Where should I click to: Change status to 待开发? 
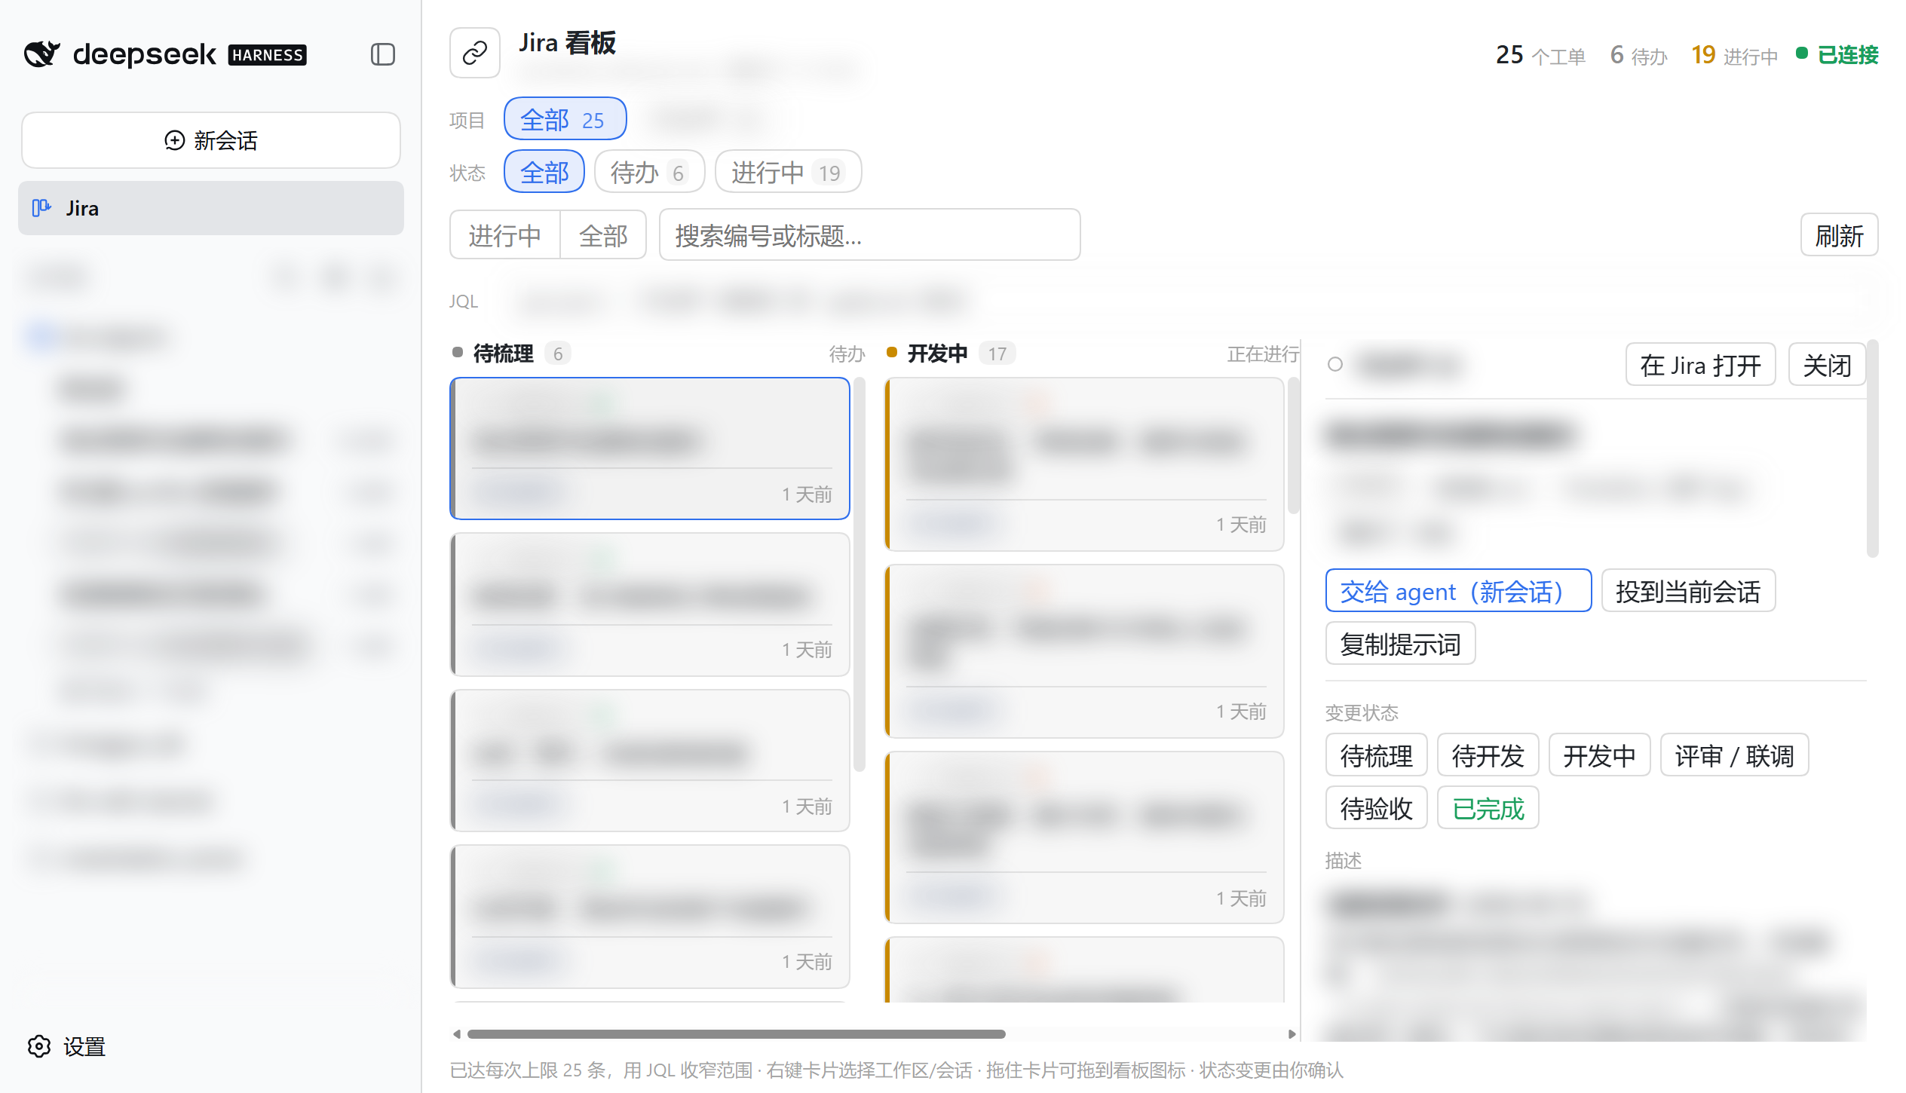click(1488, 755)
